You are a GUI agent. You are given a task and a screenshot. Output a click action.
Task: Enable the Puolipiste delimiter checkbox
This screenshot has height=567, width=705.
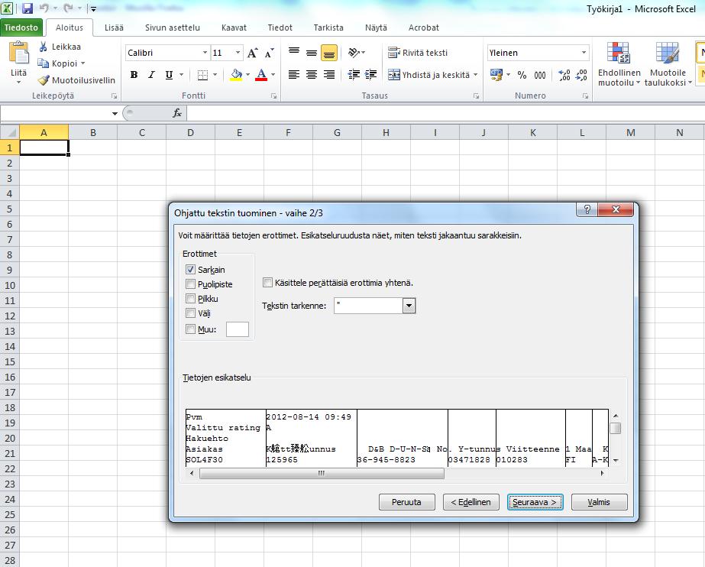(x=190, y=284)
